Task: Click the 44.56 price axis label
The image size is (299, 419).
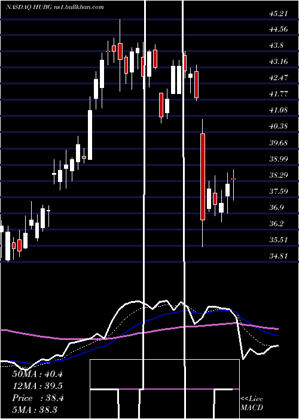Action: [x=279, y=29]
